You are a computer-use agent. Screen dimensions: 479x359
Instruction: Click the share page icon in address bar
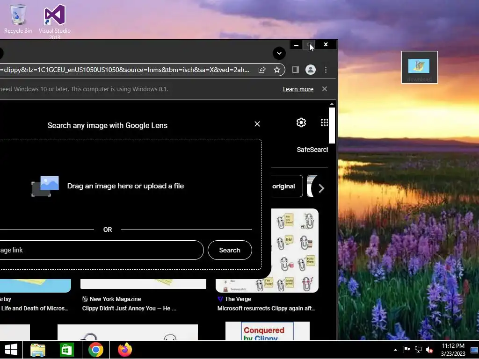262,70
